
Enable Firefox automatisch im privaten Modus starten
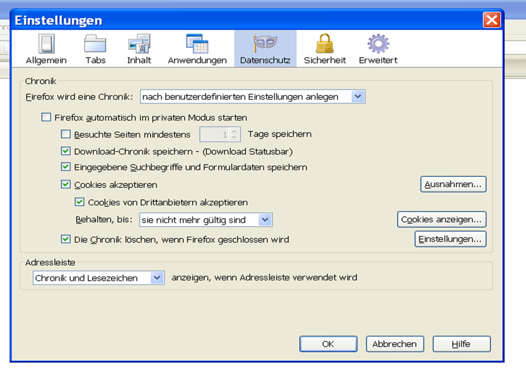(46, 117)
